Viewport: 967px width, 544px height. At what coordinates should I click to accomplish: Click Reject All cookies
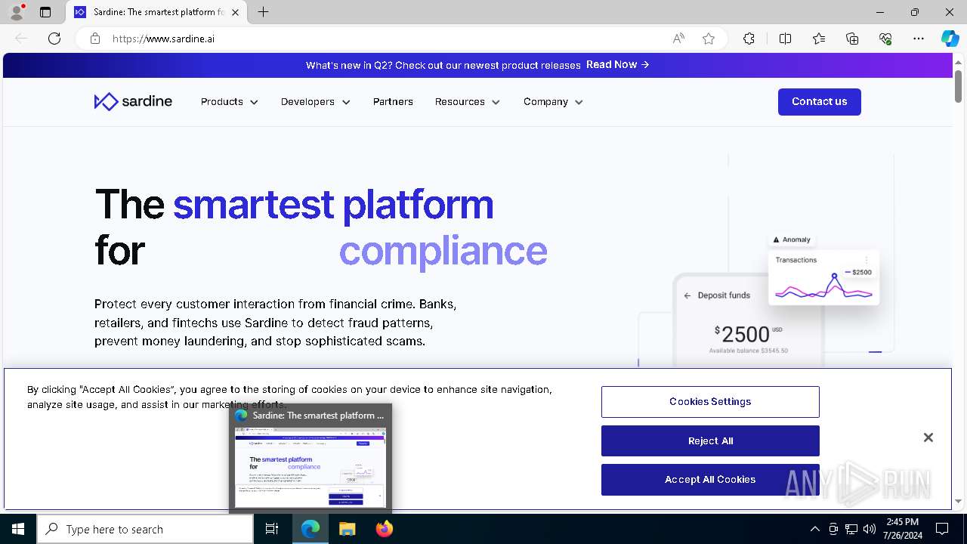point(710,441)
